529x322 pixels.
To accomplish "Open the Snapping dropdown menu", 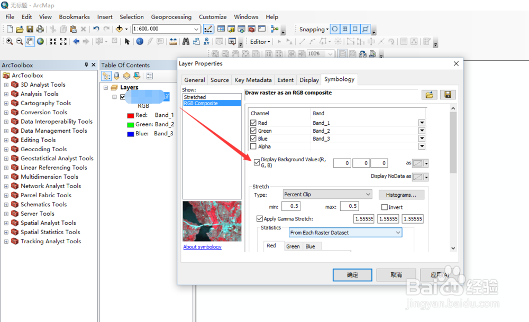I will [x=314, y=29].
